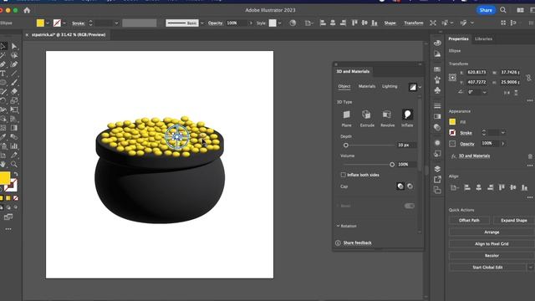Select the Gradient tool
The width and height of the screenshot is (535, 301).
(x=14, y=128)
